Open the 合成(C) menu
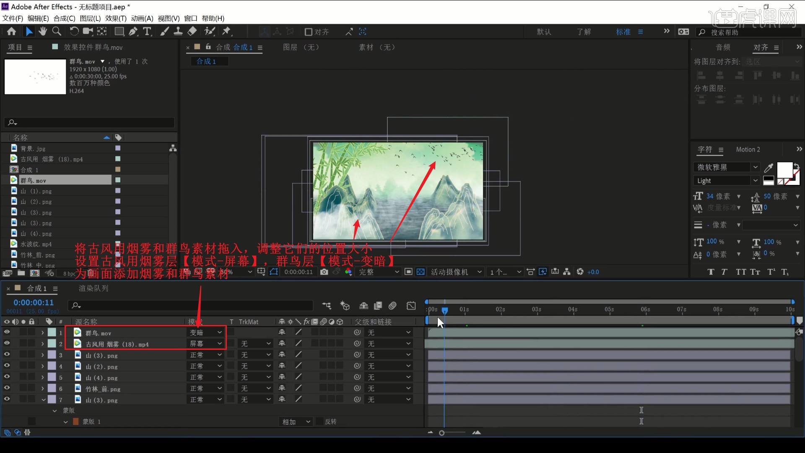 coord(64,18)
